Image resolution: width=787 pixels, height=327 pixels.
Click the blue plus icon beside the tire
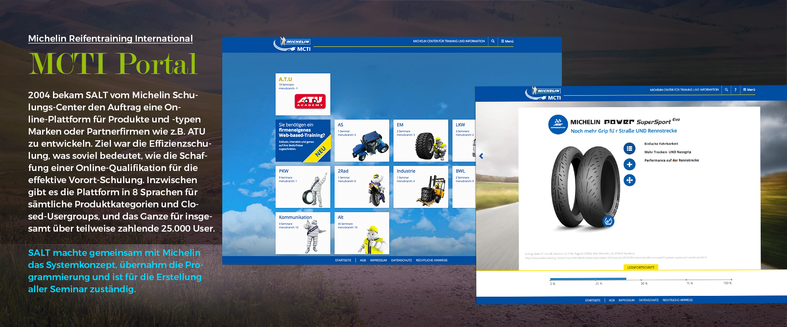tap(629, 165)
